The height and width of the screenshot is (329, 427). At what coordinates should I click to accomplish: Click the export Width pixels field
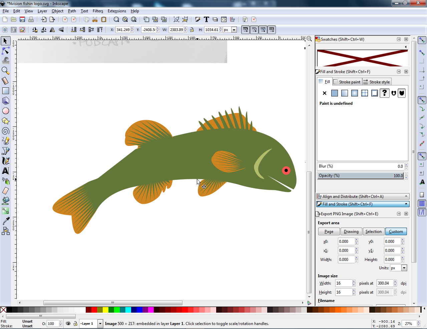[343, 283]
